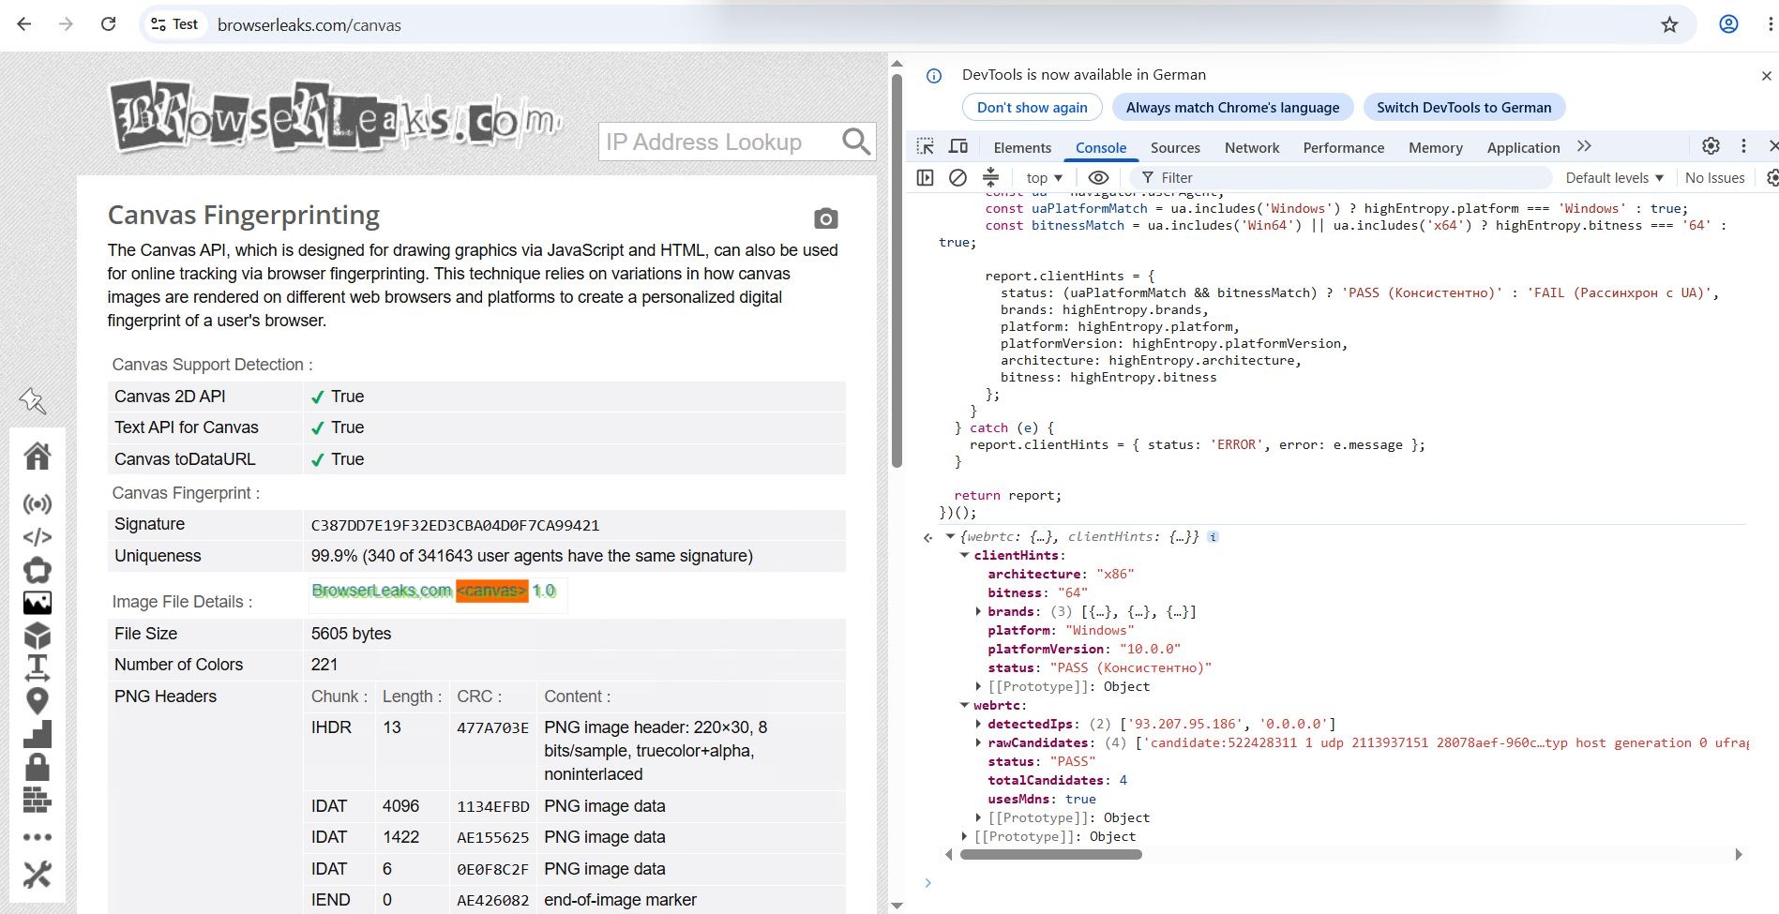Switch to the Sources tab
This screenshot has height=914, width=1779.
1175,147
